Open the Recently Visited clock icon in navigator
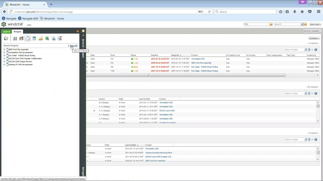 pyautogui.click(x=6, y=38)
